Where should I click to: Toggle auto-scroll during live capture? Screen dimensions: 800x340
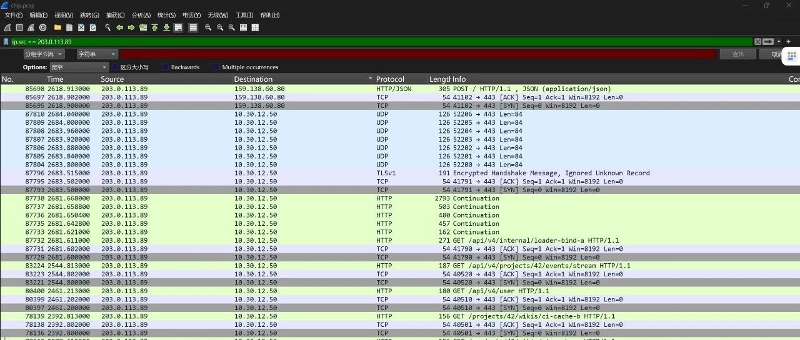coord(178,27)
